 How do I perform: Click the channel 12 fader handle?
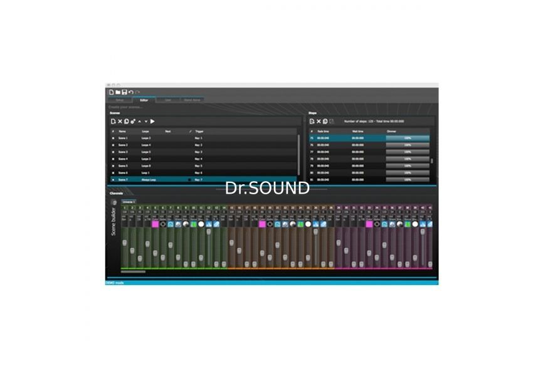[x=209, y=232]
